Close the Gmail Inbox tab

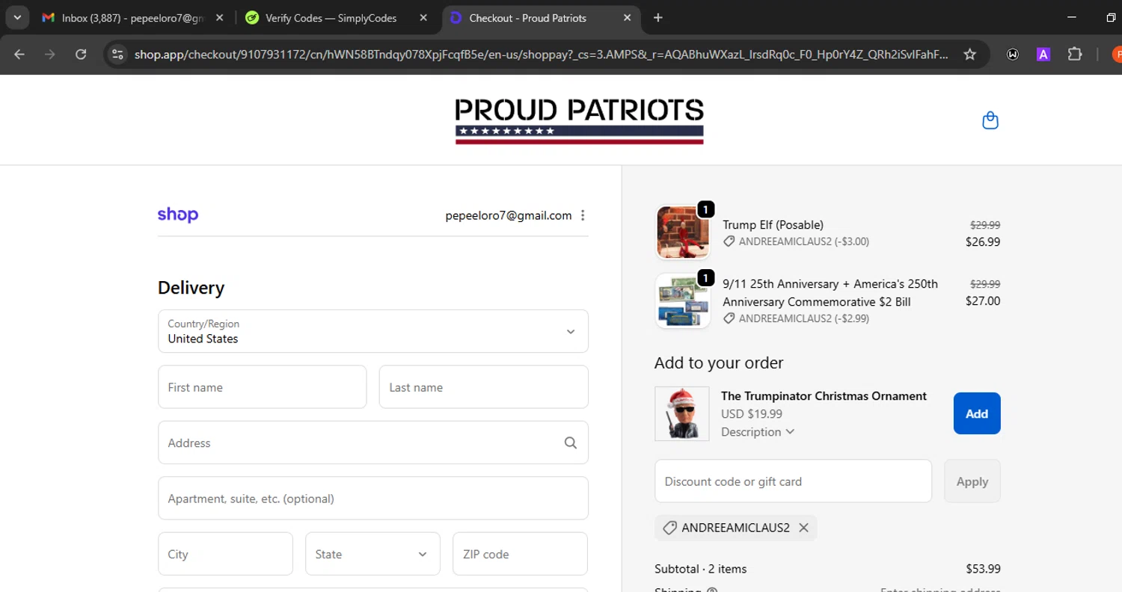(220, 18)
